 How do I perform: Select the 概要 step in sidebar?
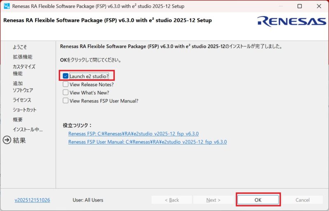18,119
